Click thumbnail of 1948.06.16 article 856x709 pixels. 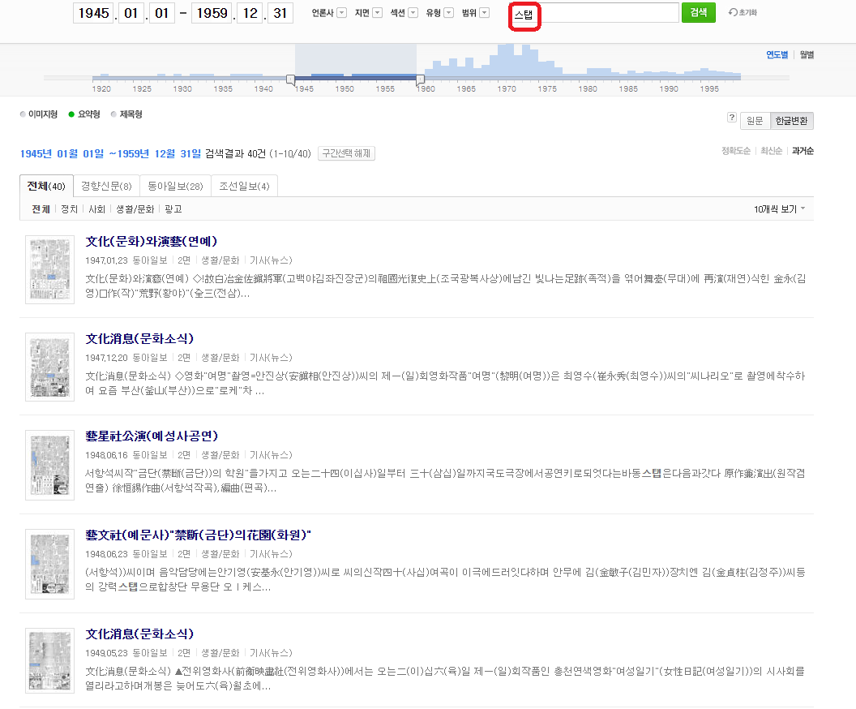49,465
